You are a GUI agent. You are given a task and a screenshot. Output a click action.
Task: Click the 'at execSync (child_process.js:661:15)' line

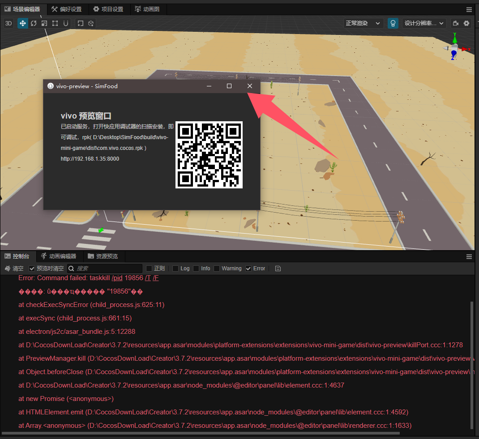pyautogui.click(x=75, y=318)
